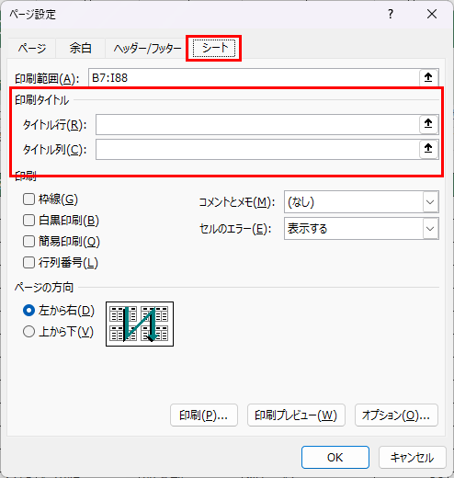This screenshot has width=454, height=478.
Task: Click the 印刷タイトル section label
Action: [42, 100]
